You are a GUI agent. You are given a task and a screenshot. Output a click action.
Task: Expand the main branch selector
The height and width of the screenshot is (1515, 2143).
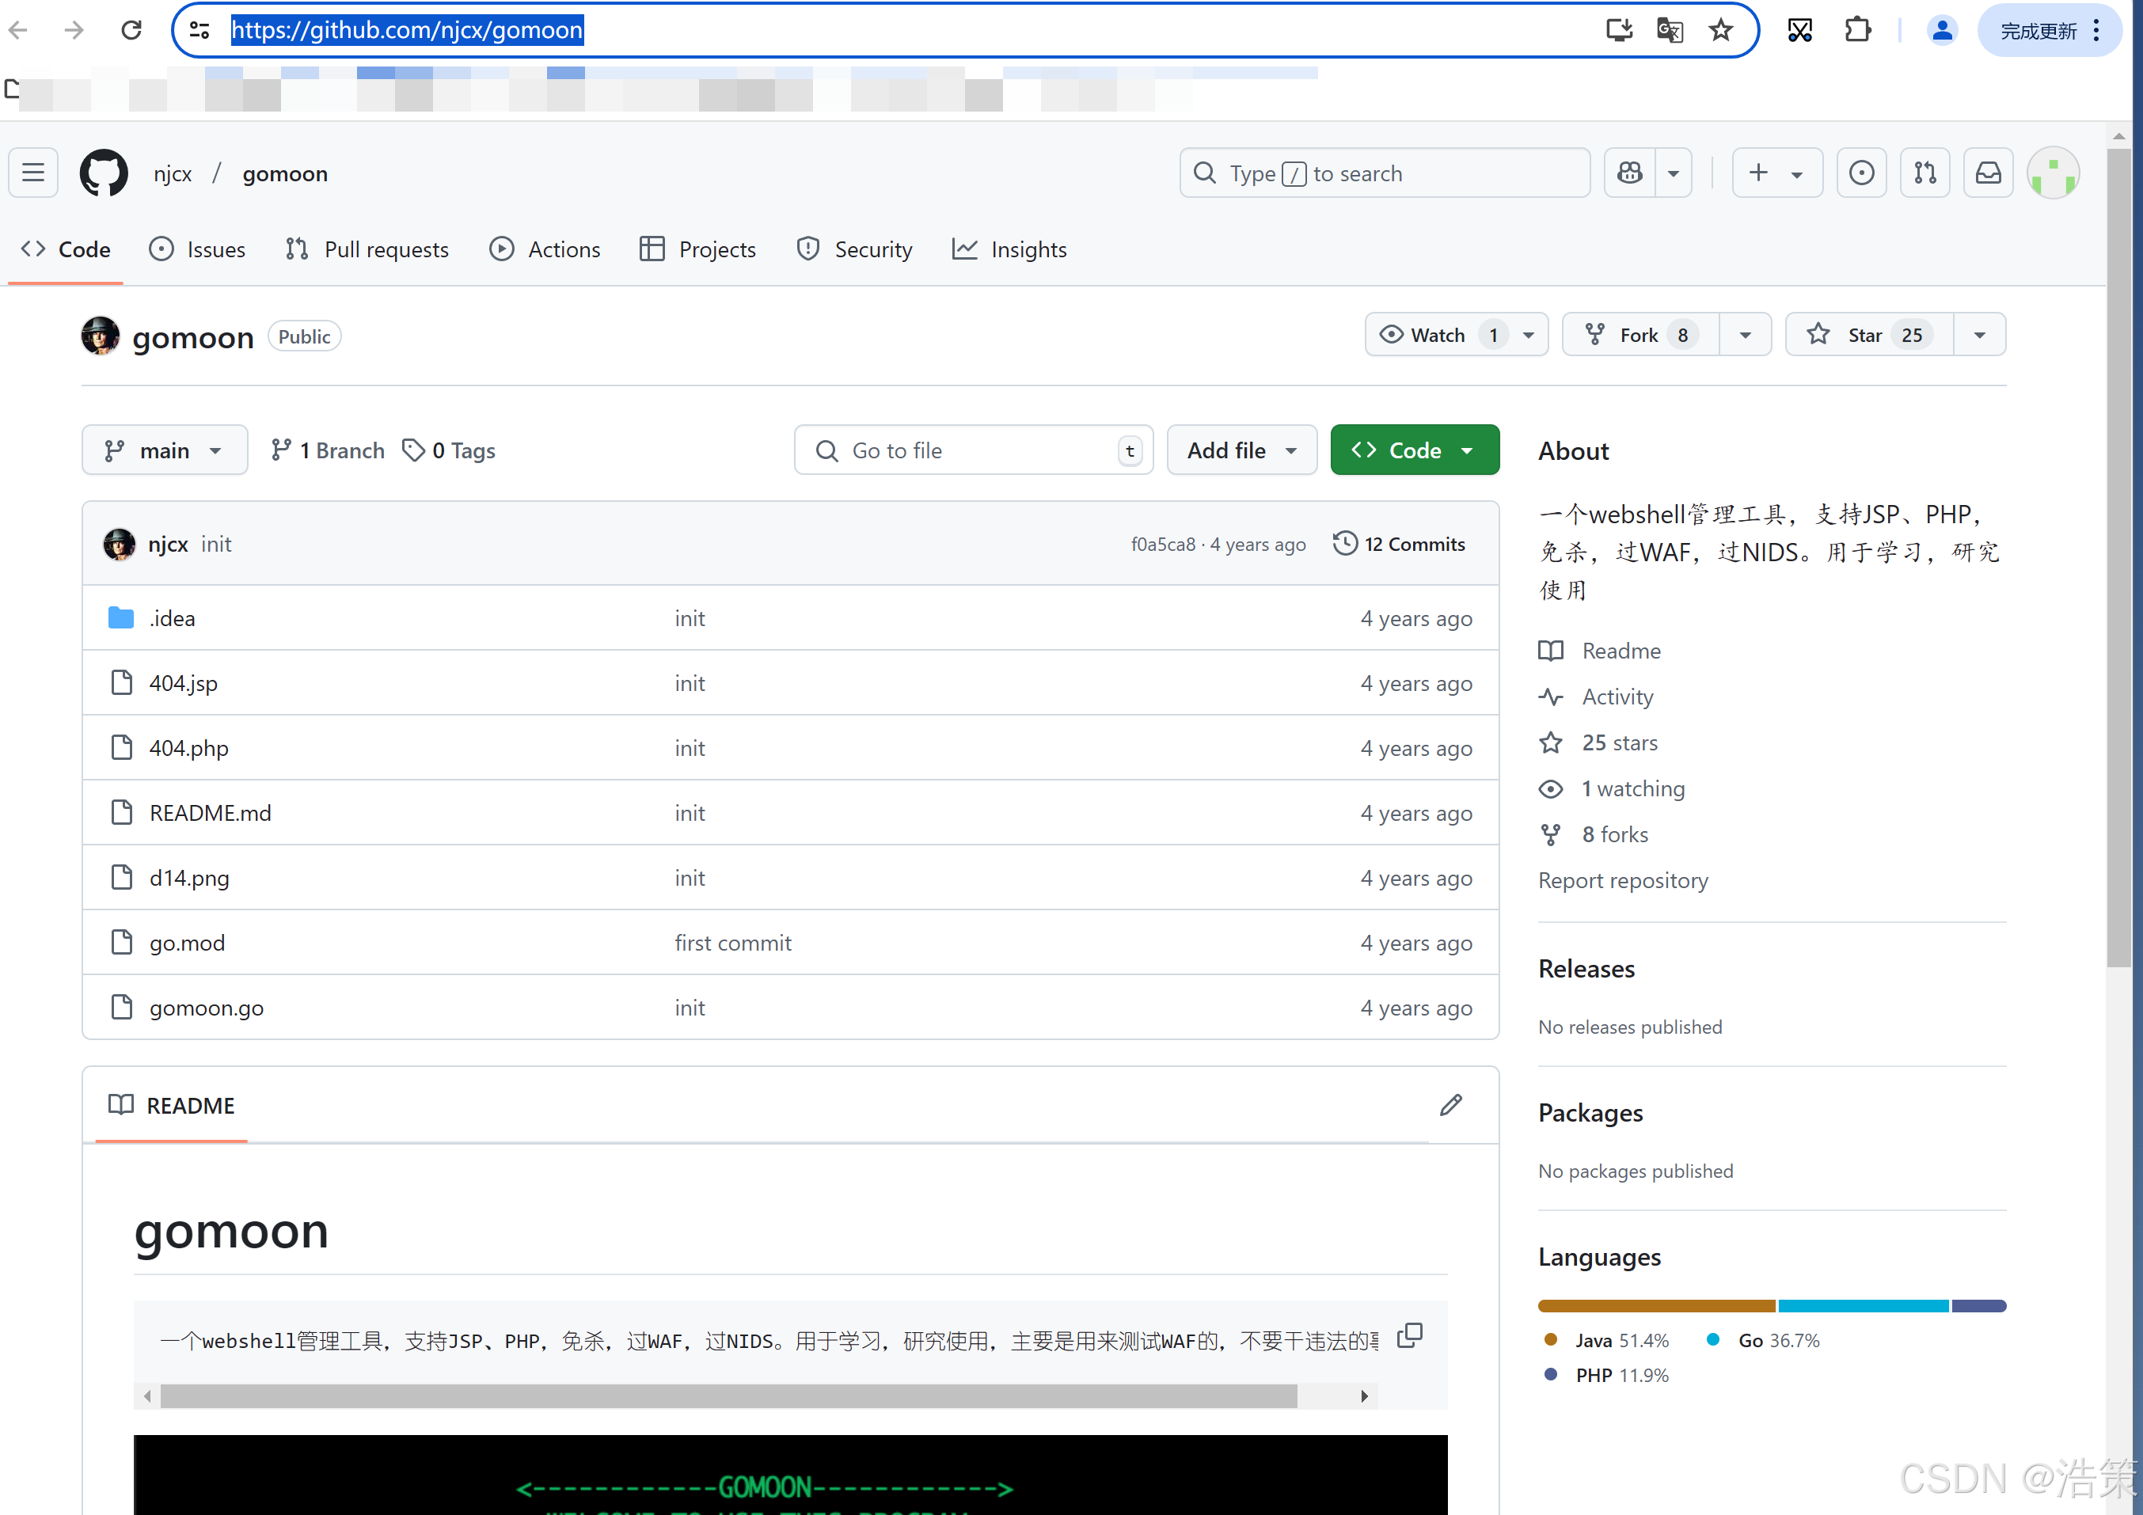165,451
